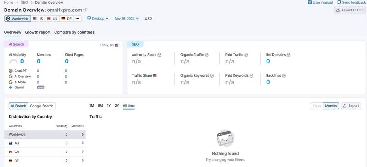Click the Germany flag in country list

tap(11, 161)
